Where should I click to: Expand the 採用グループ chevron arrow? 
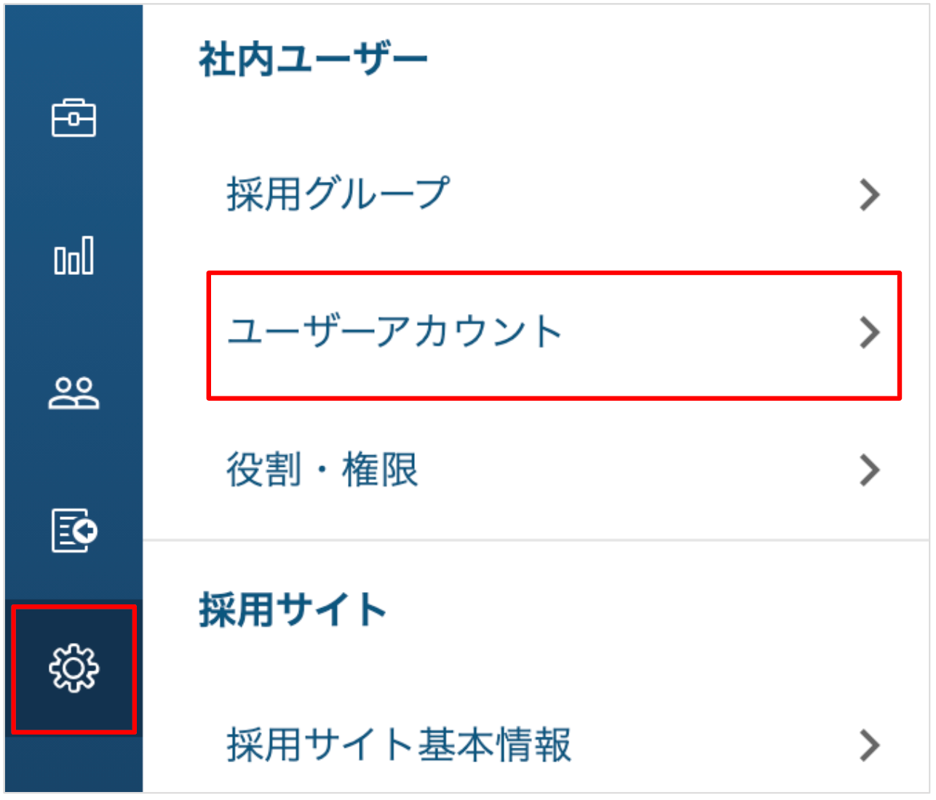click(x=870, y=194)
